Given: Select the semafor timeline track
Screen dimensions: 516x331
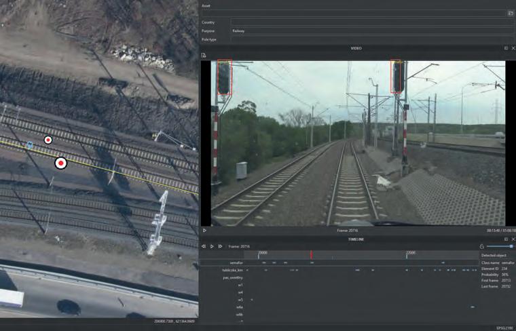Looking at the screenshot, I should click(235, 262).
